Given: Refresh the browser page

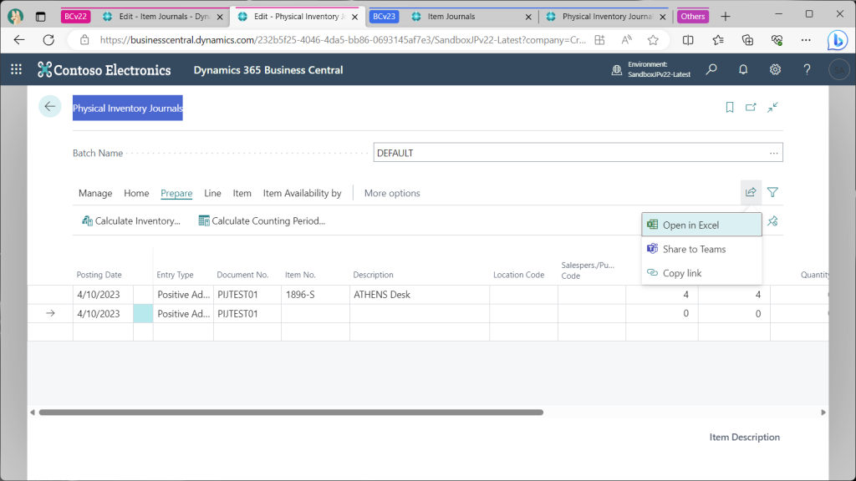Looking at the screenshot, I should (x=48, y=40).
